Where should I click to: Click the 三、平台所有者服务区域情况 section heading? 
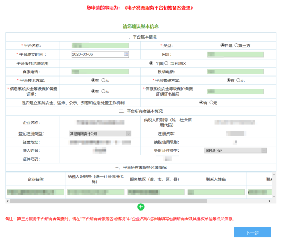point(141,167)
